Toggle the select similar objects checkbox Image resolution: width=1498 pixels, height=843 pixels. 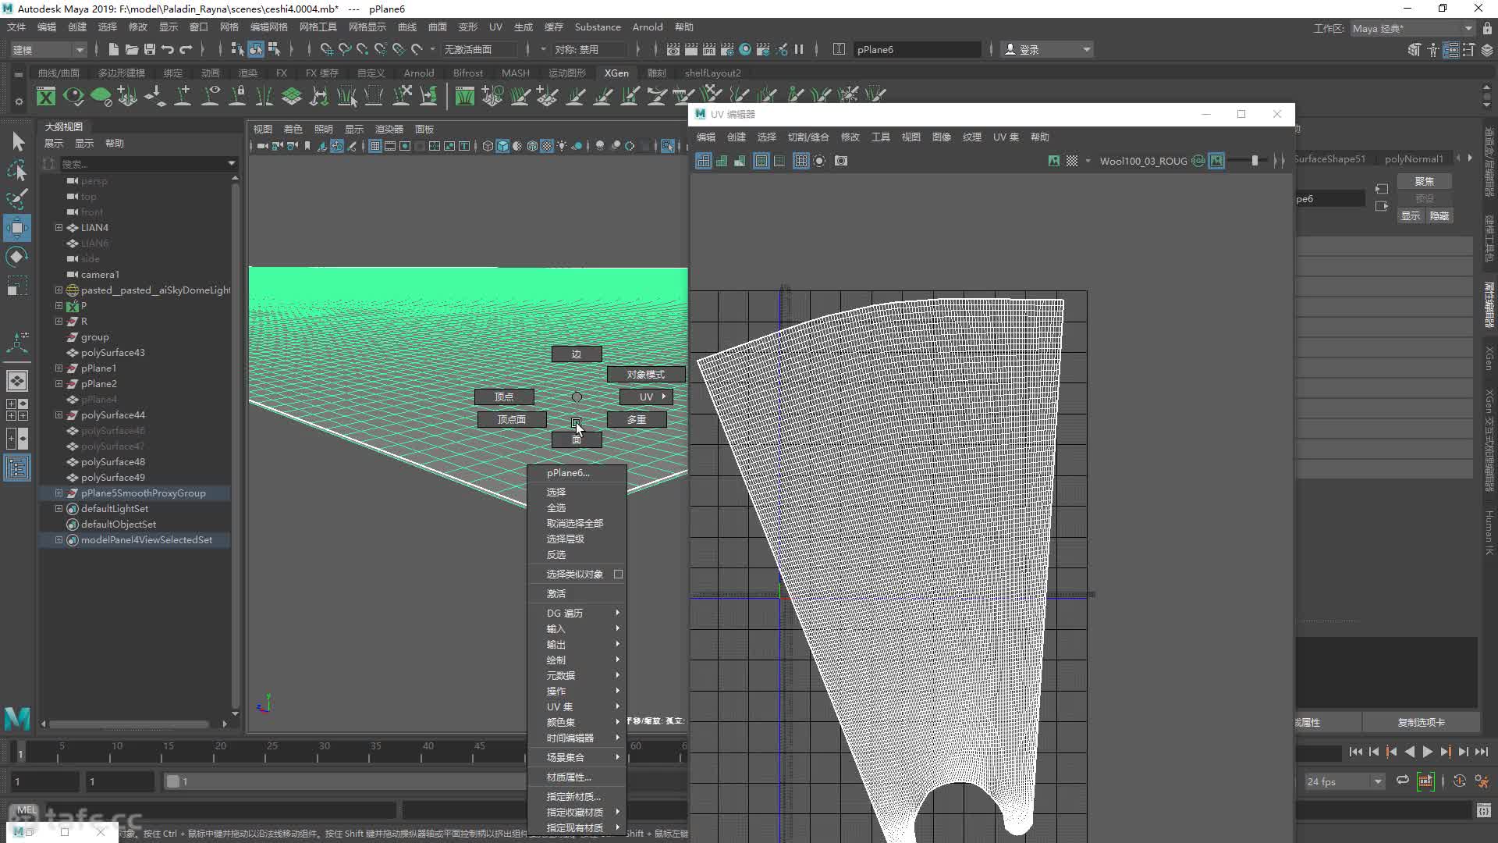(x=618, y=574)
